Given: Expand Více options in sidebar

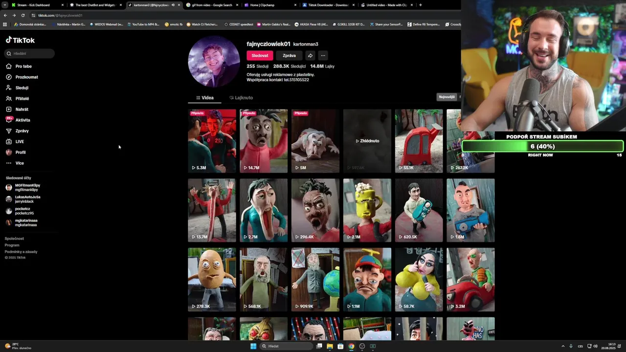Looking at the screenshot, I should [x=16, y=163].
